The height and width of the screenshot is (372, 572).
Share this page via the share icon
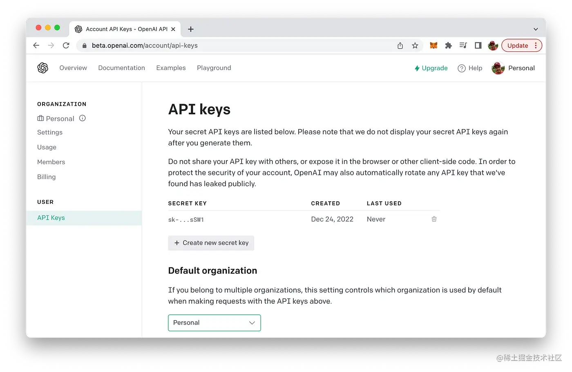pos(400,46)
